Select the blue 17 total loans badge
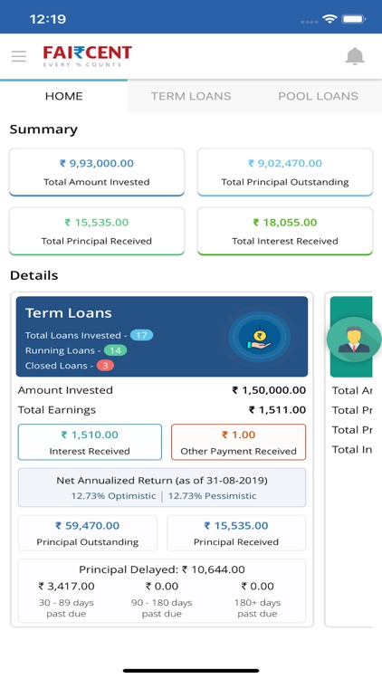This screenshot has width=382, height=679. [x=141, y=335]
